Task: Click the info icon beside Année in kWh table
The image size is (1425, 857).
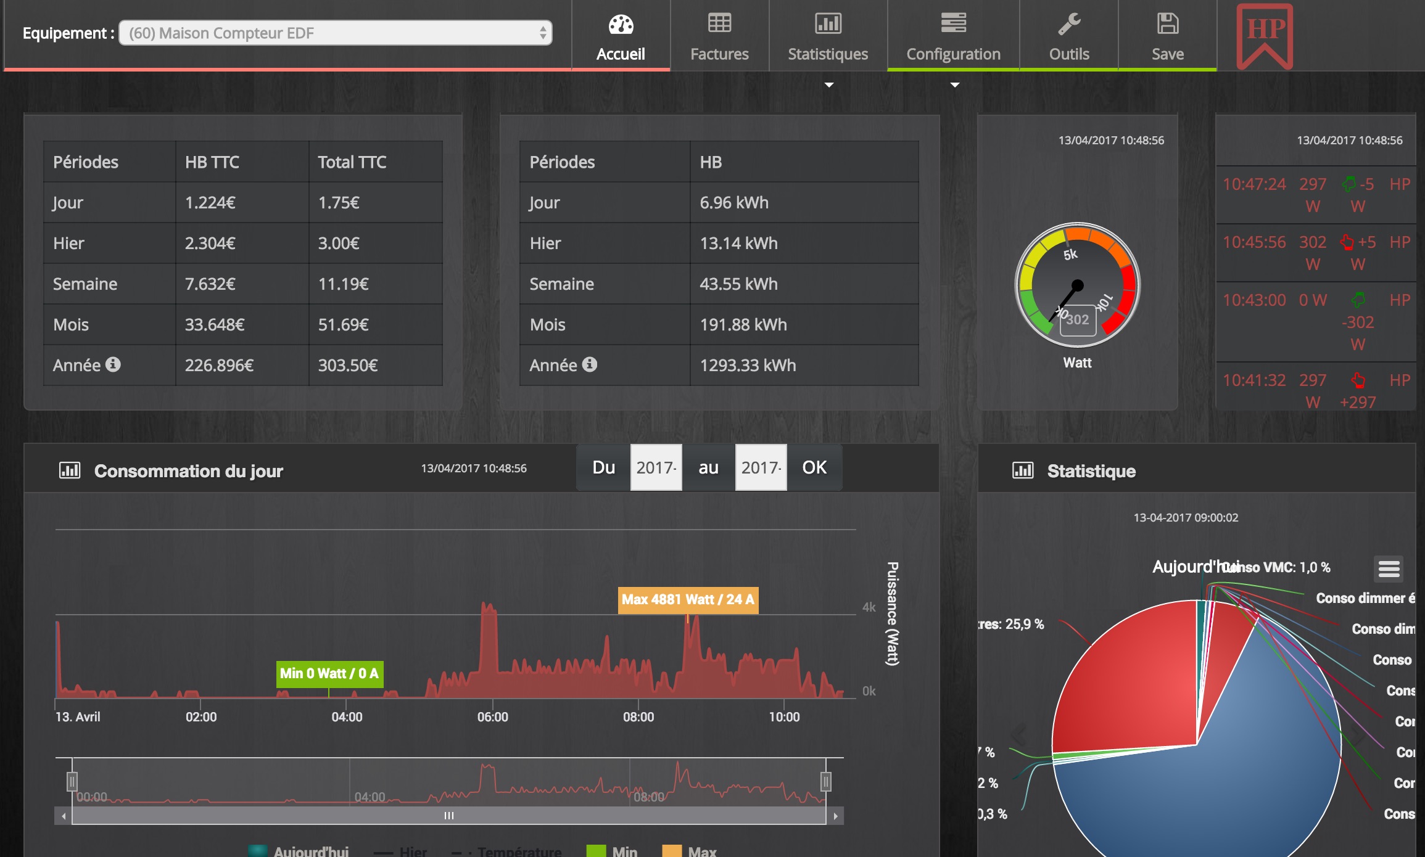Action: coord(590,364)
